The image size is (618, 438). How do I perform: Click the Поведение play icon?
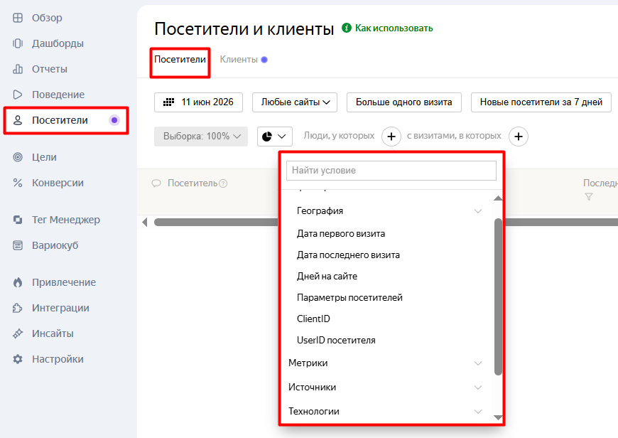coord(18,95)
